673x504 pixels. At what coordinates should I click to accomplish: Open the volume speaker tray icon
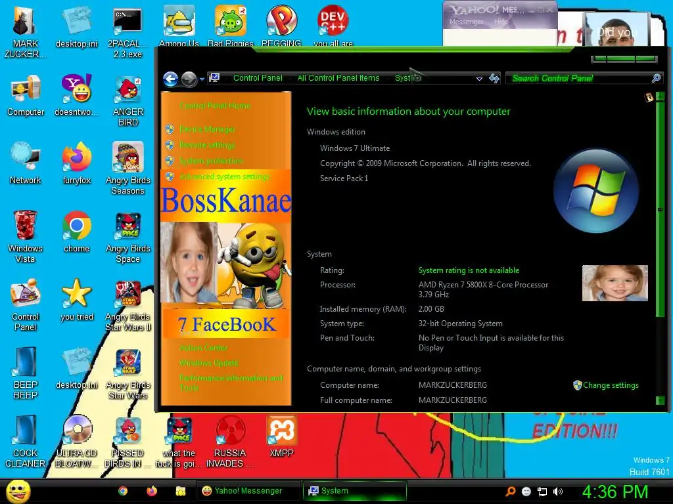pyautogui.click(x=558, y=492)
